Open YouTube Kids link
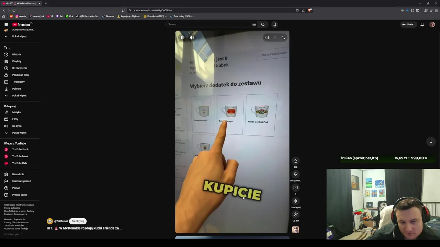Image resolution: width=440 pixels, height=247 pixels. (19, 163)
